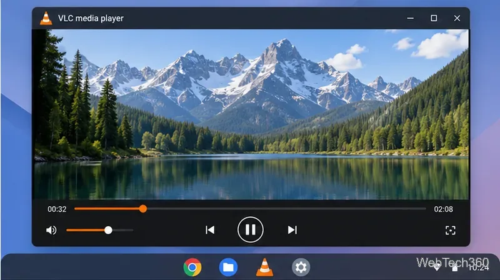Click the elapsed time 00:32
Screen dimensions: 500x280
[57, 209]
